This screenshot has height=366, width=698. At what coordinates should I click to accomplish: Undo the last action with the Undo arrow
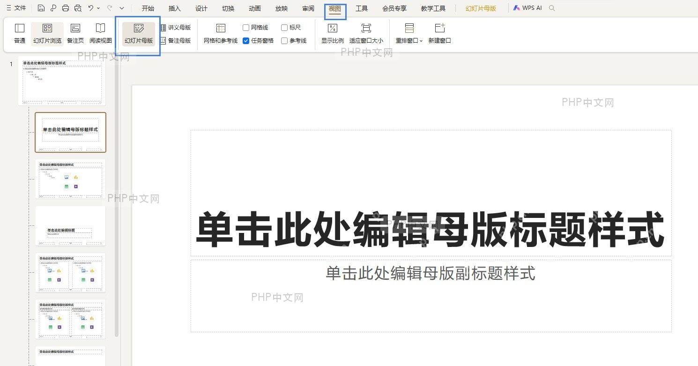tap(91, 8)
